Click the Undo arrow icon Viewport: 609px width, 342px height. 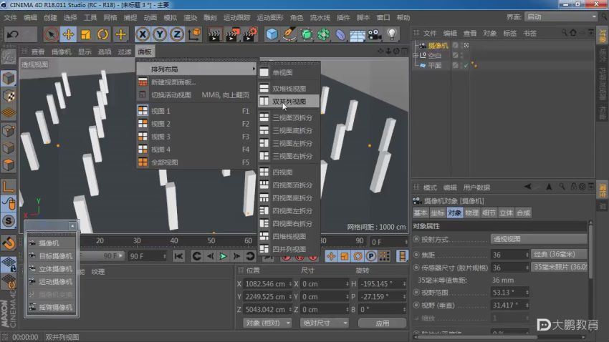click(13, 34)
